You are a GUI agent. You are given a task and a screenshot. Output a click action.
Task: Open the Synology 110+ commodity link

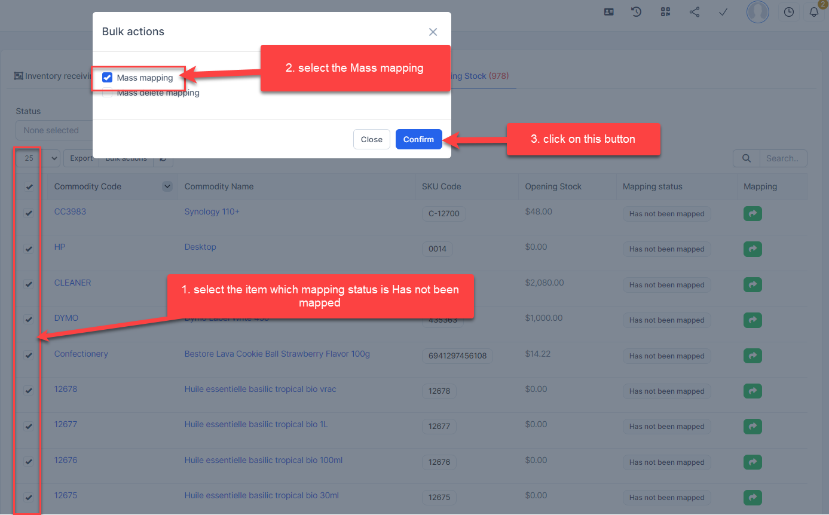coord(212,211)
